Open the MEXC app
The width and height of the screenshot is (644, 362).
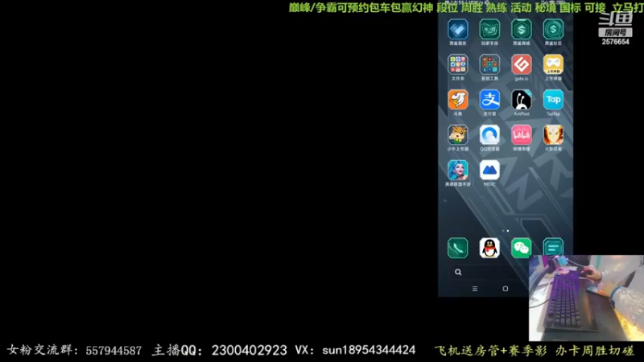(x=489, y=171)
